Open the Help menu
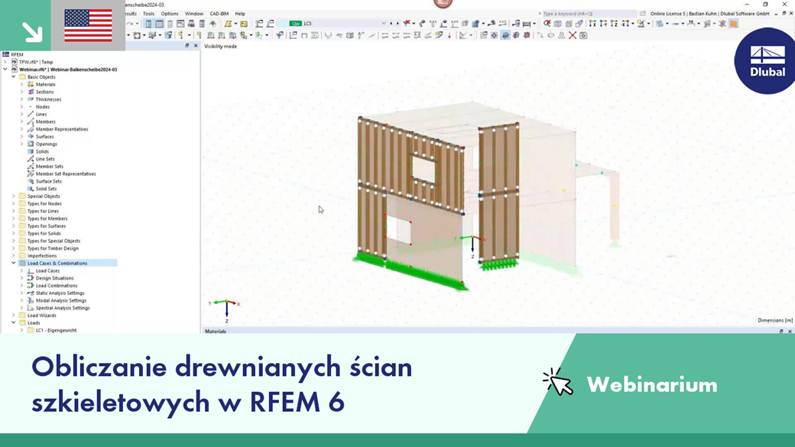Screen dimensions: 795x447 240,14
